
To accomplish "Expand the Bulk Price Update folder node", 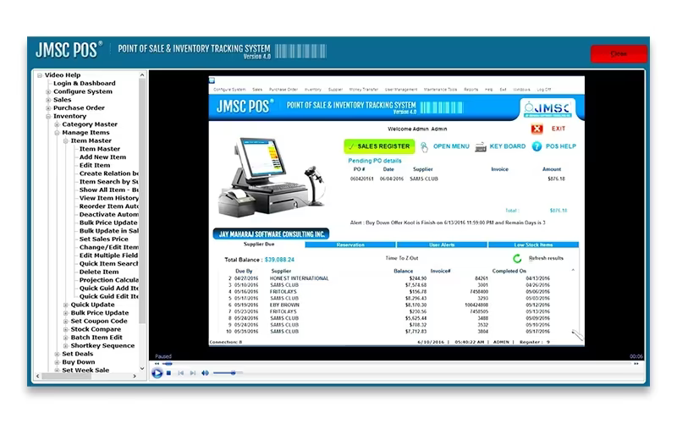I will tap(66, 313).
